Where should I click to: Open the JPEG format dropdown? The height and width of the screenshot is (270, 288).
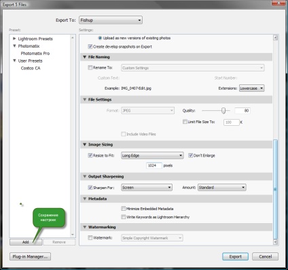[x=147, y=111]
